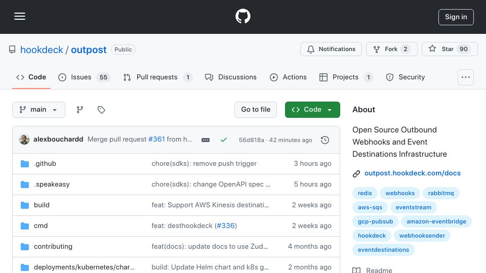This screenshot has height=273, width=486.
Task: Click the Sign in button
Action: click(456, 17)
